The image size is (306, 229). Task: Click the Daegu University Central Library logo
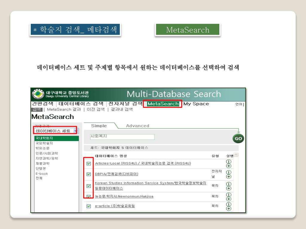[x=38, y=94]
